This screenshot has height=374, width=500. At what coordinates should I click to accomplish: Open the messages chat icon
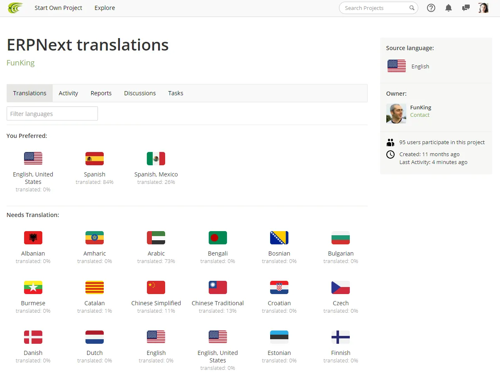pos(466,8)
